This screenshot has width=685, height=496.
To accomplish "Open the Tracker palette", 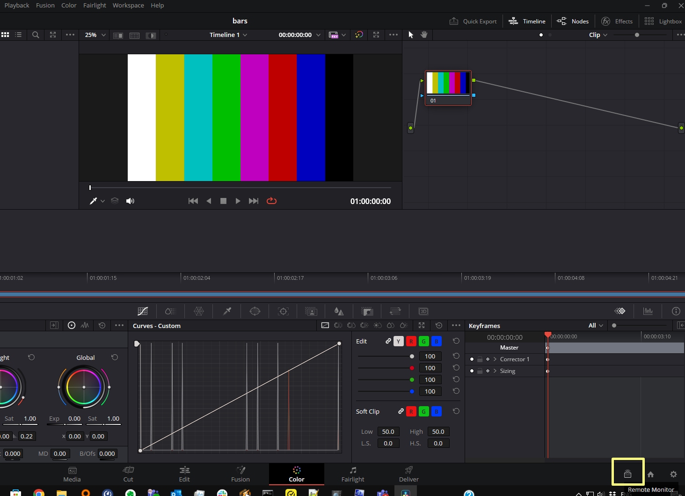I will [283, 311].
